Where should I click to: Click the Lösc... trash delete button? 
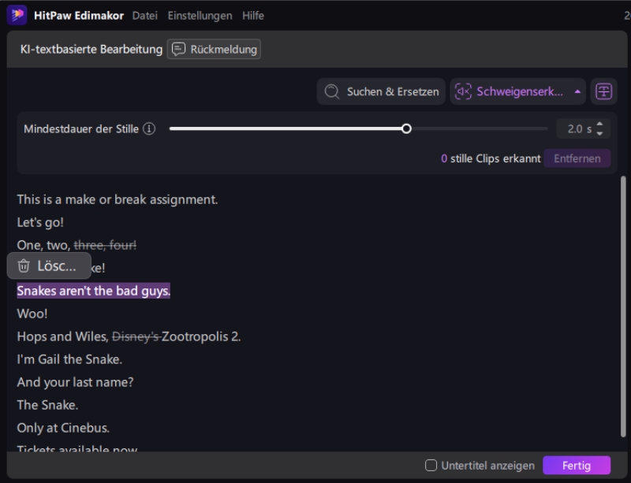(x=49, y=266)
